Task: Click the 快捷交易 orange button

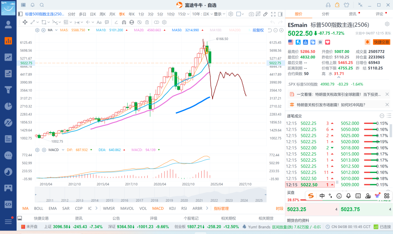Action: pos(381,42)
